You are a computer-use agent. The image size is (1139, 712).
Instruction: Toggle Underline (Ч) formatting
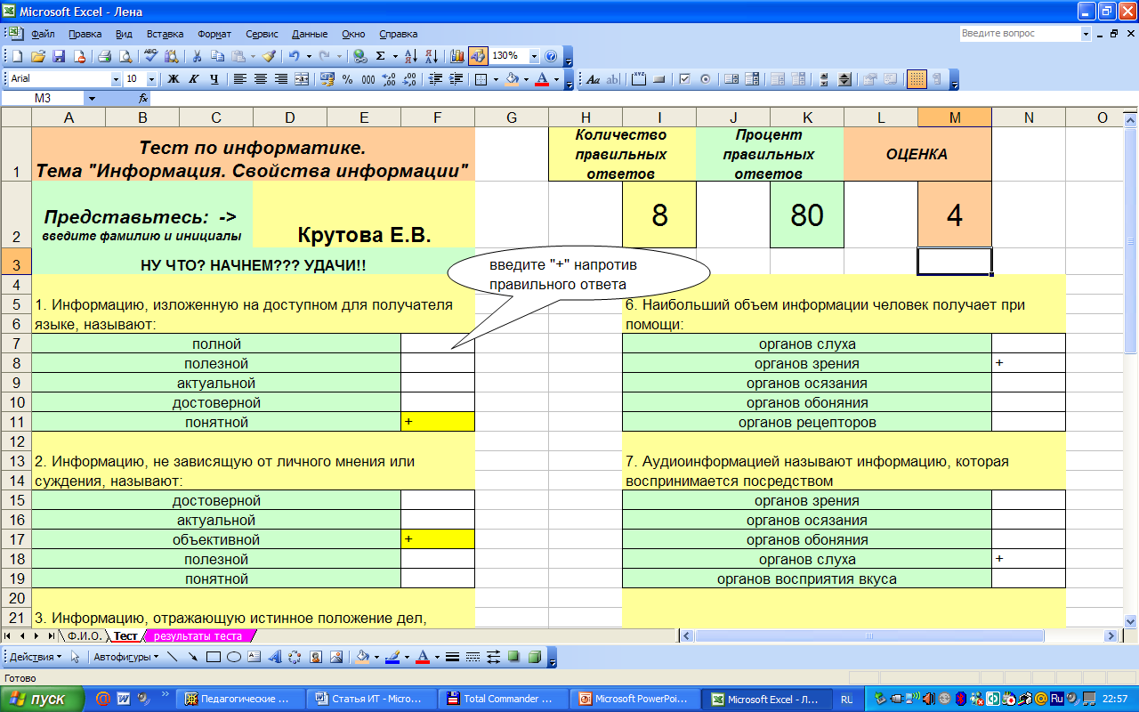point(214,79)
